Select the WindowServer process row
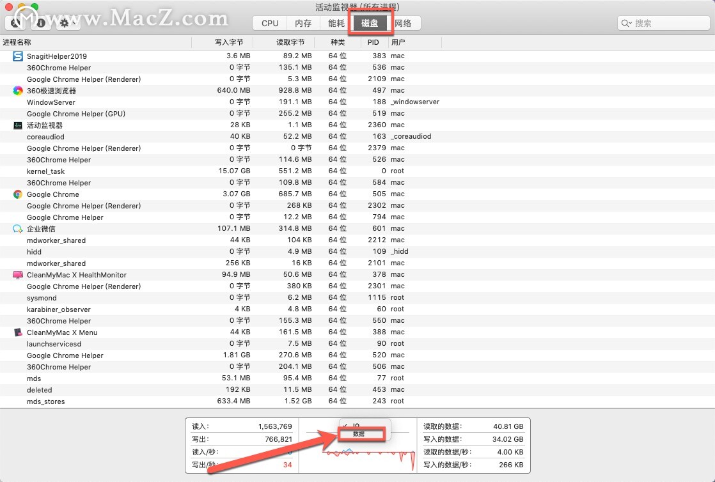715x482 pixels. (x=357, y=102)
